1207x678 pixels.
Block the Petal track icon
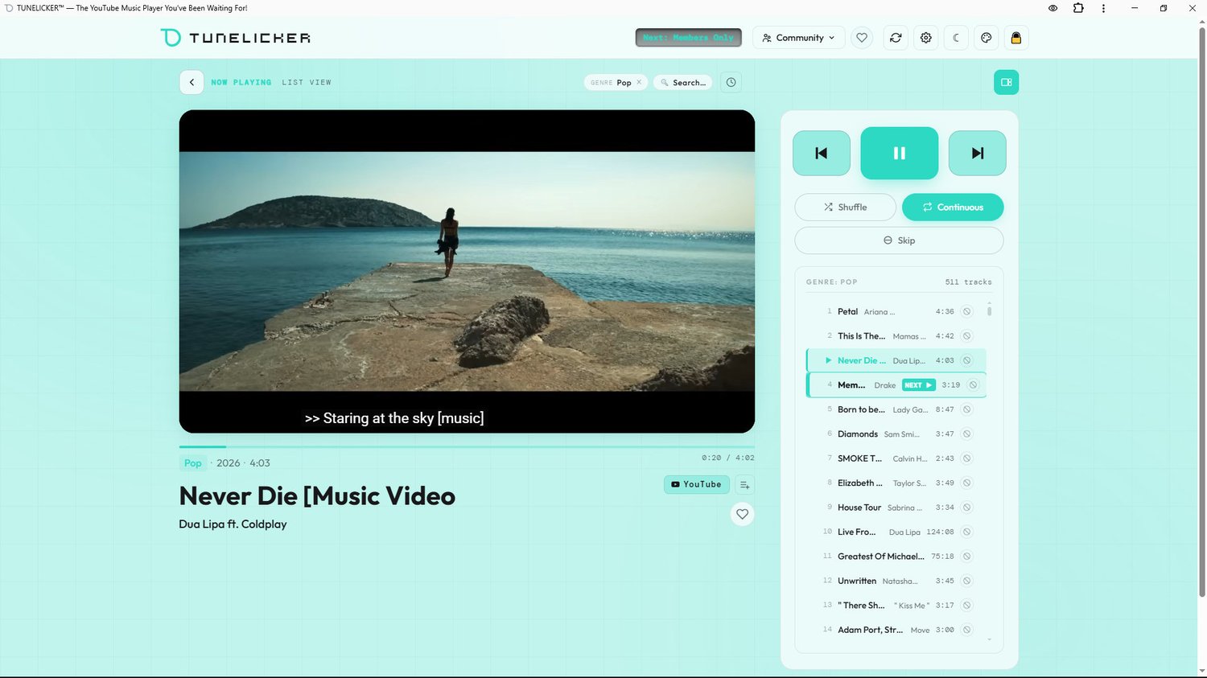pyautogui.click(x=967, y=311)
